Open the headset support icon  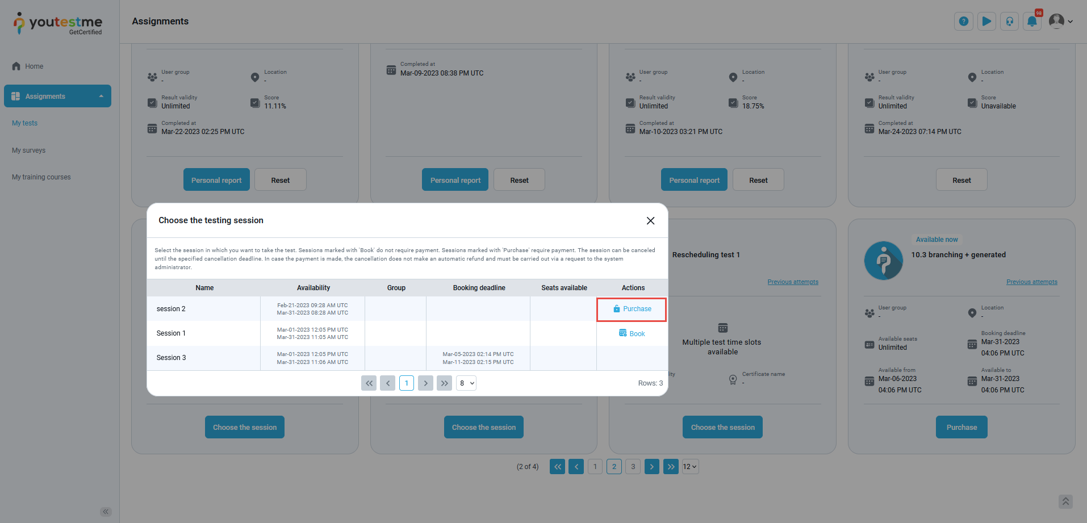[x=1009, y=22]
